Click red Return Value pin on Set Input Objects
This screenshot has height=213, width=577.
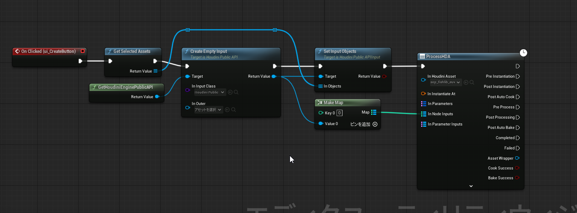tap(384, 76)
